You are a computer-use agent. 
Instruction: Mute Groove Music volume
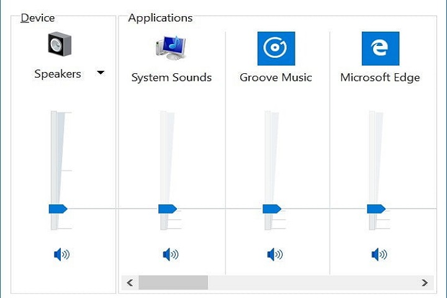tap(274, 254)
